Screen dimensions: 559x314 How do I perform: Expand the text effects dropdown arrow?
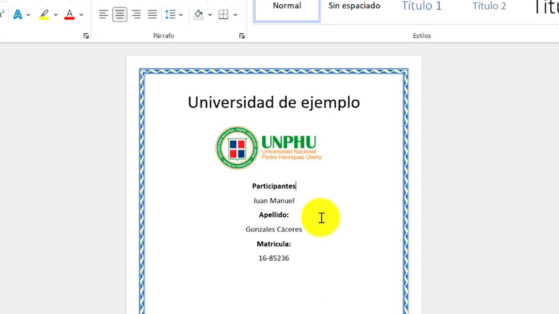[28, 15]
